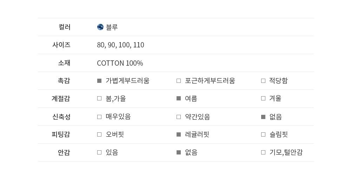Screen dimensions: 351x191
Task: Check the 가볍게부드러움 texture box
Action: [99, 81]
